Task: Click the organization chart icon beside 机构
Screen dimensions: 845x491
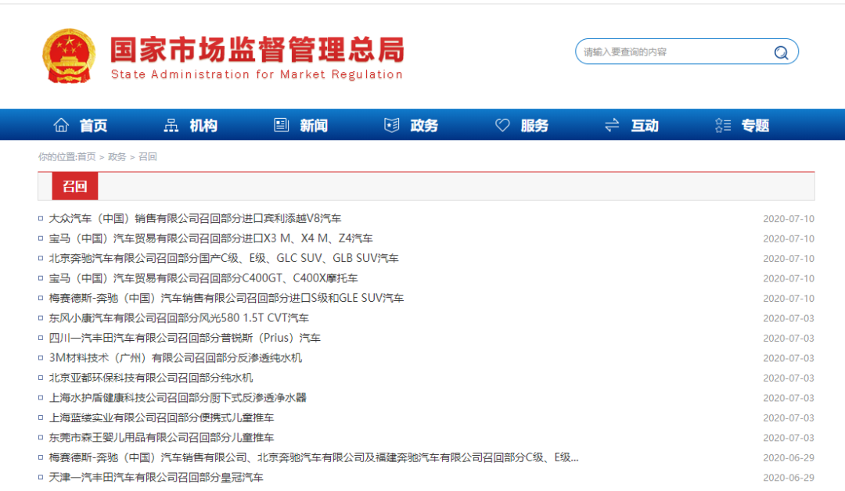Action: point(171,125)
